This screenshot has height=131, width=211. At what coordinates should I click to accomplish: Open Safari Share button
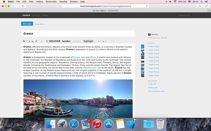(200, 6)
